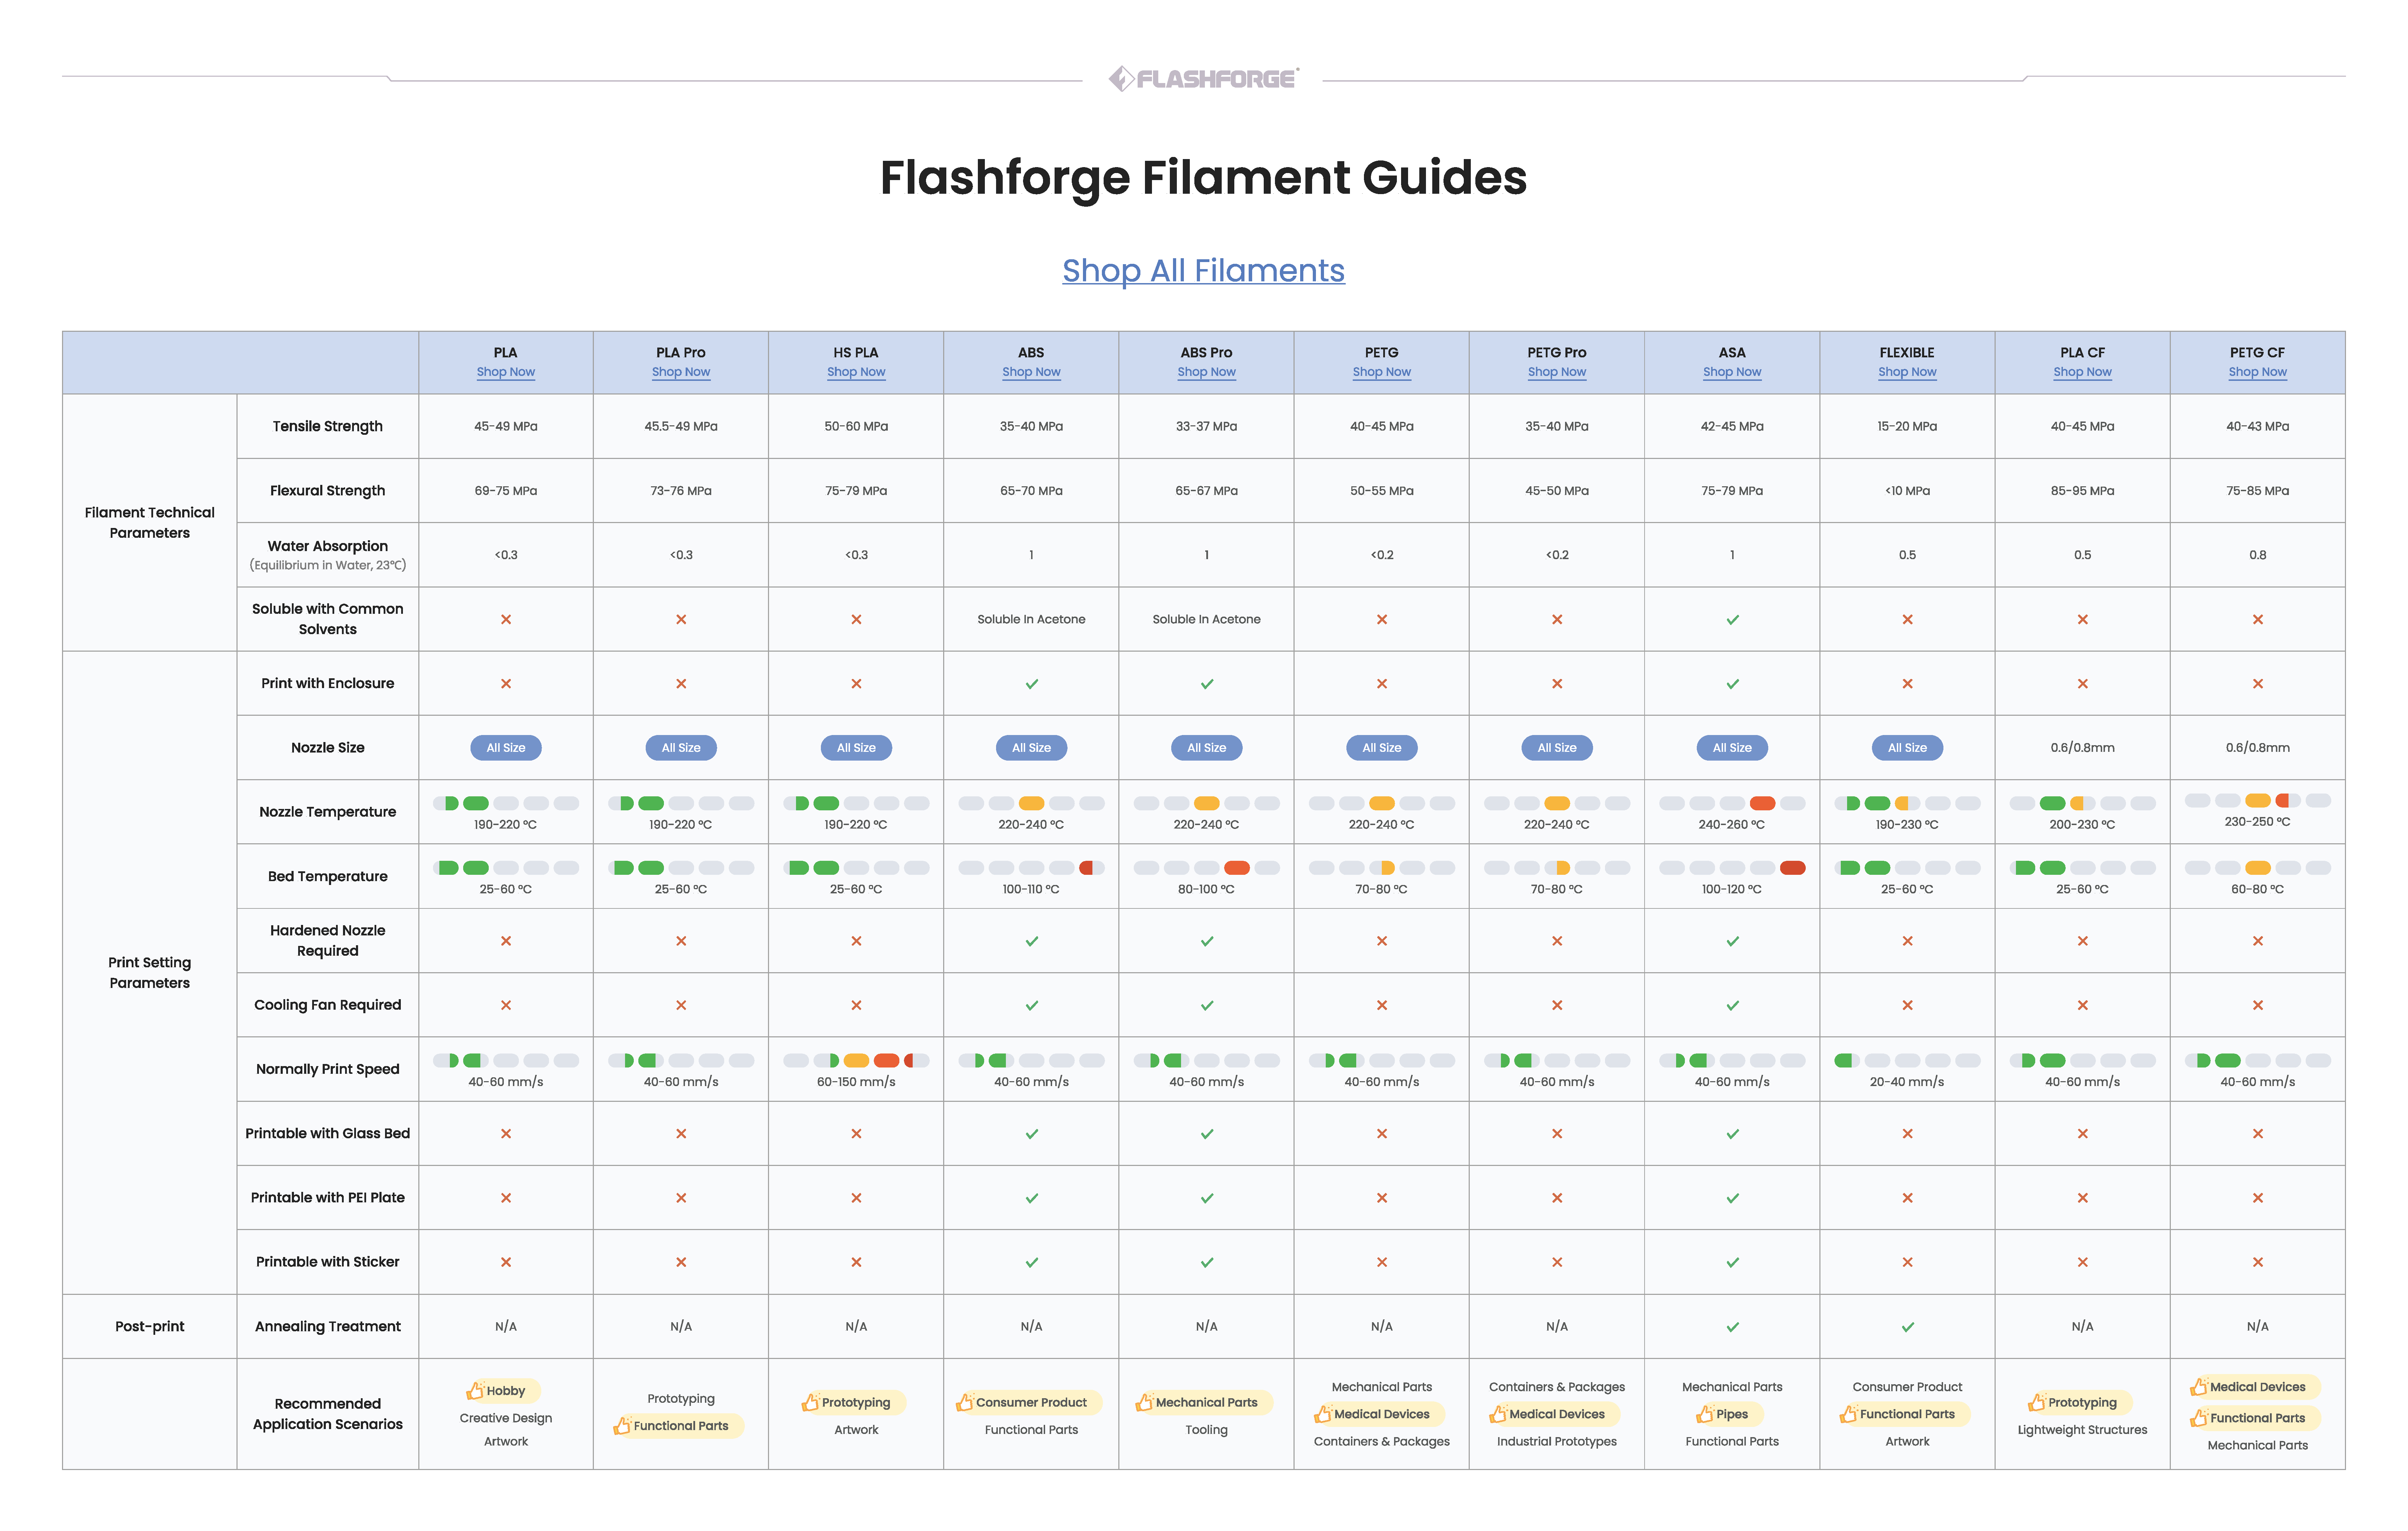Click the Mechanical Parts tag under ABS Pro
This screenshot has width=2408, height=1531.
[x=1204, y=1403]
